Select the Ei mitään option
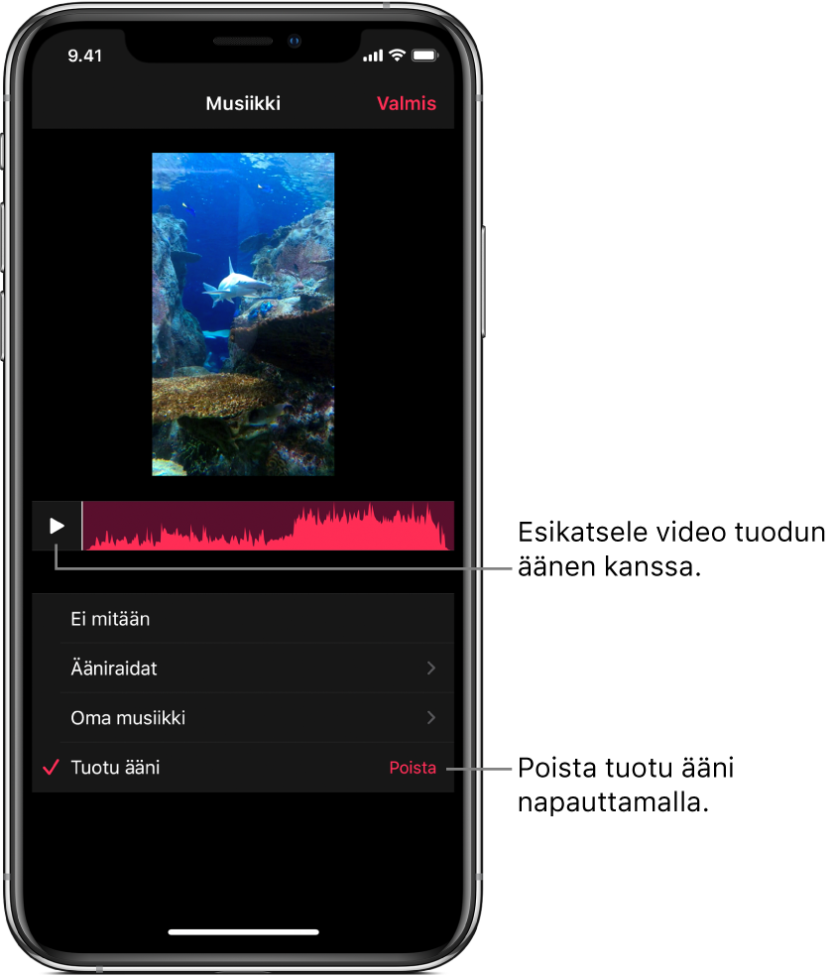 coord(243,619)
